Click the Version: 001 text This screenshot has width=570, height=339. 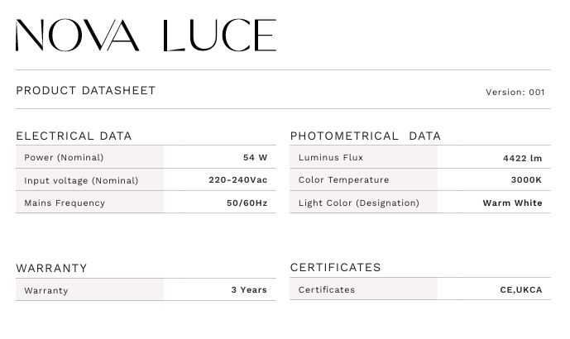(x=515, y=92)
